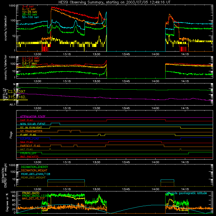The image size is (216, 216).
Task: Click the vertical Flags axis title
Action: 11,135
